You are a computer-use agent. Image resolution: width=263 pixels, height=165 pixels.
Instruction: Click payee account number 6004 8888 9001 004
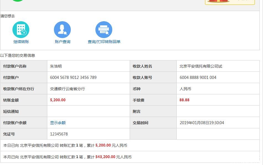click(x=198, y=78)
